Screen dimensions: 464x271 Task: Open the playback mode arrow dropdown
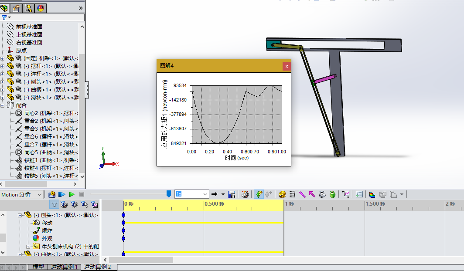tap(223, 194)
